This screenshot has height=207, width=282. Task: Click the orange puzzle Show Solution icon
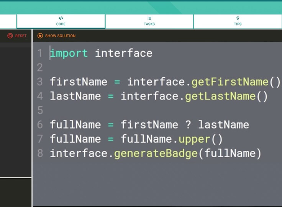click(x=40, y=36)
